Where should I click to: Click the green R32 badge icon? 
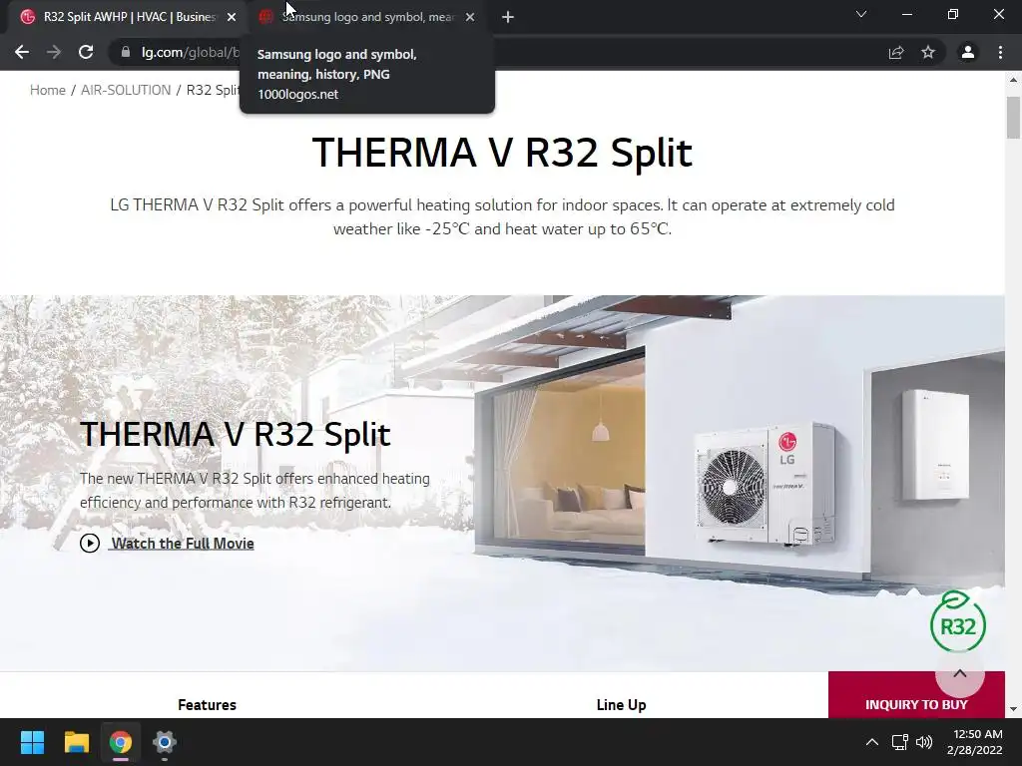[957, 621]
